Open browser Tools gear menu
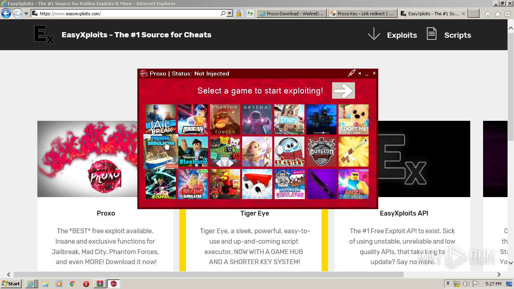514x289 pixels. (x=508, y=14)
